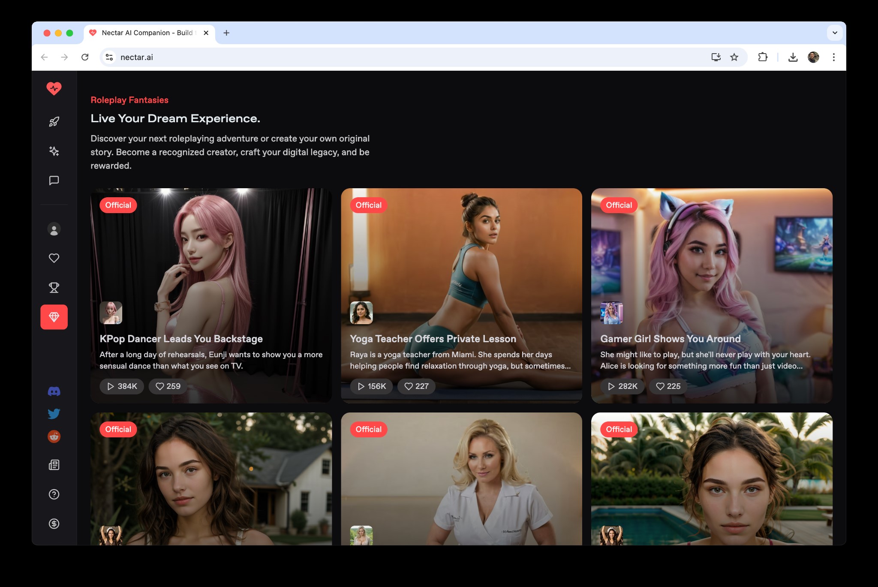Click the Eunji avatar thumbnail on KPop card
The image size is (878, 587).
[x=111, y=313]
